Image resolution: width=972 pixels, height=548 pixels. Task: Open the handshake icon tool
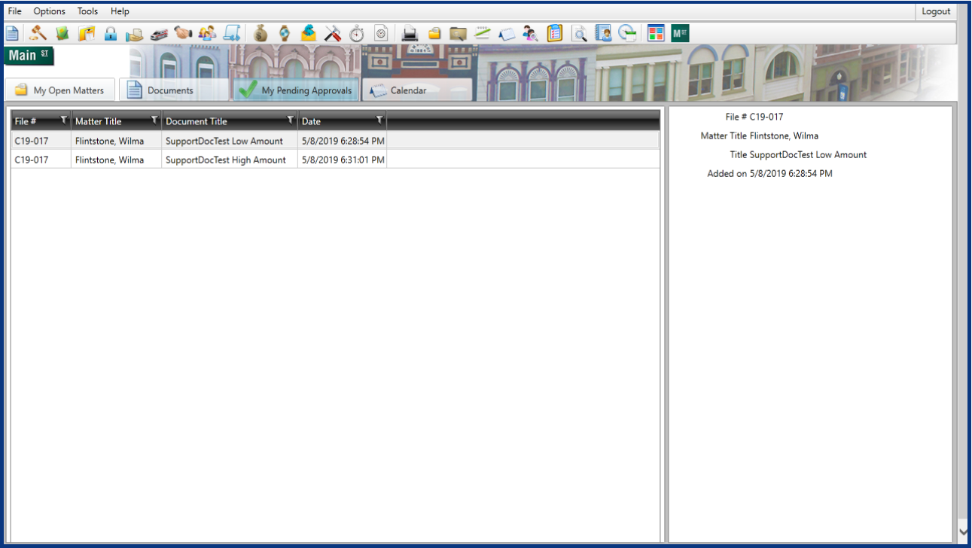tap(183, 33)
